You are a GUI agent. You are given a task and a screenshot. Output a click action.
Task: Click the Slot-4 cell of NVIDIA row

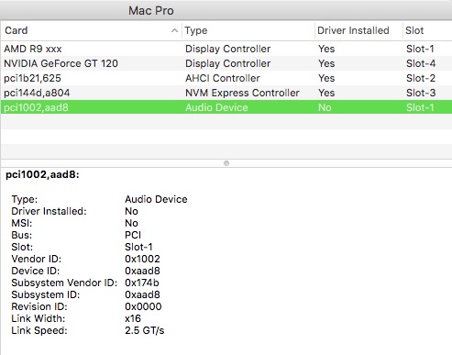pyautogui.click(x=421, y=63)
